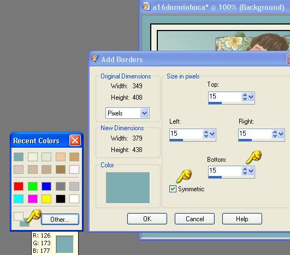
Task: Select the black swatch in Recent Colors
Action: point(61,199)
